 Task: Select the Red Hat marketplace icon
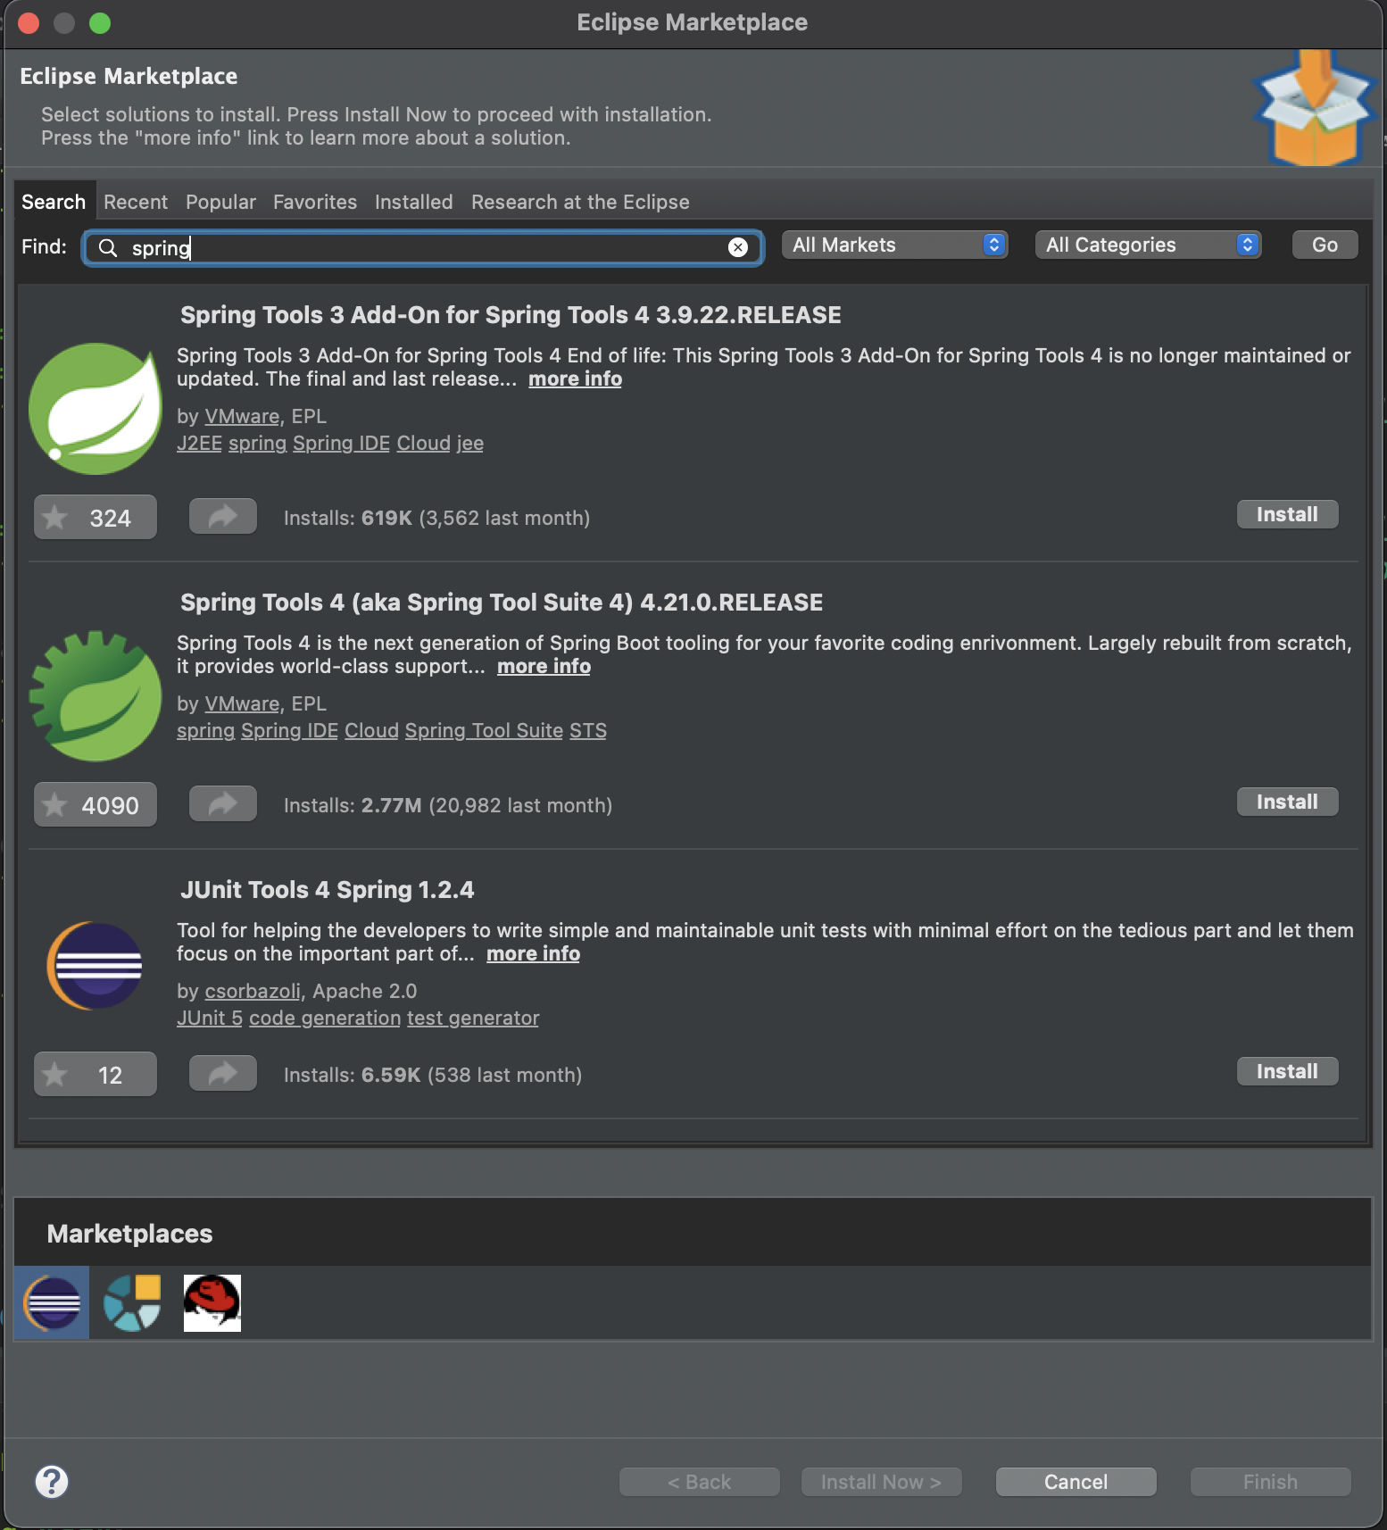212,1302
